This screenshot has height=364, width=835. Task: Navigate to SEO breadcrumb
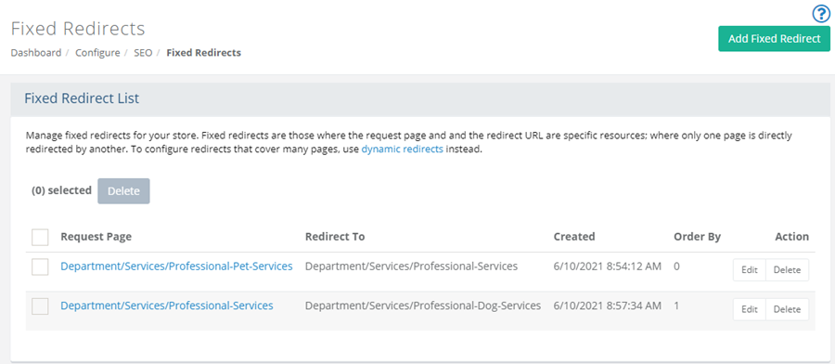coord(143,53)
